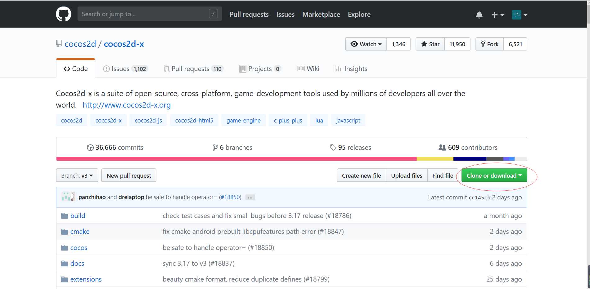This screenshot has width=590, height=289.
Task: Open pull request #18850 link in commit header
Action: [230, 197]
